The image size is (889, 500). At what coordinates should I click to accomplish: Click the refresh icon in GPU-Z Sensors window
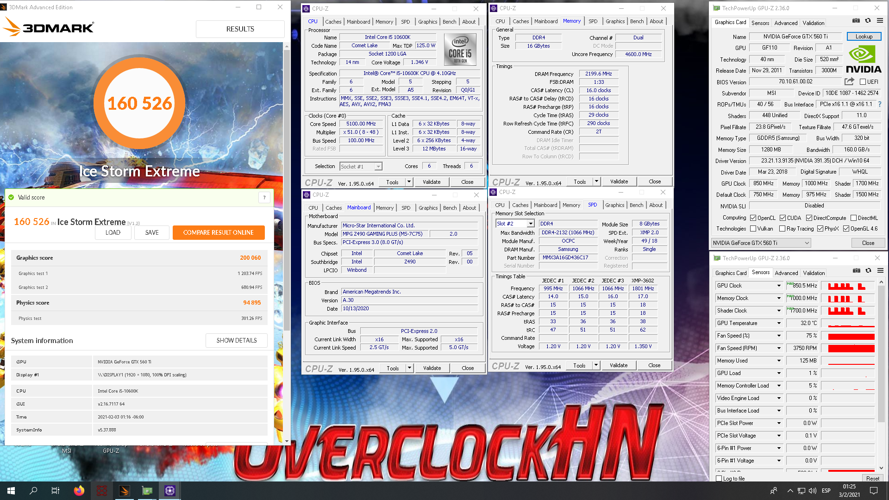click(x=868, y=271)
